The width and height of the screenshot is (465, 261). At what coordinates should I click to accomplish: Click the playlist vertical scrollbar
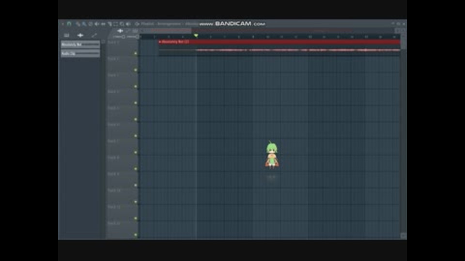pos(403,42)
